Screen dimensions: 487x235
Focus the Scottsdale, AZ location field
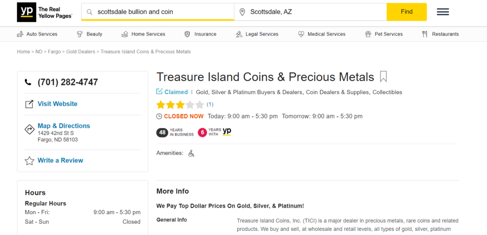tap(310, 12)
